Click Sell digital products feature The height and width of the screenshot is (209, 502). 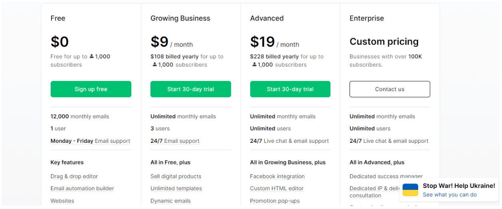tap(176, 176)
